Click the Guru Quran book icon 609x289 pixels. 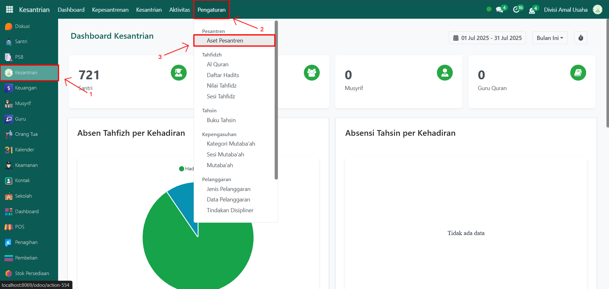pyautogui.click(x=578, y=73)
